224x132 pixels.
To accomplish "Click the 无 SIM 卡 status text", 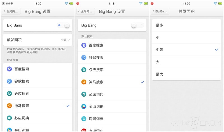I will [x=8, y=3].
